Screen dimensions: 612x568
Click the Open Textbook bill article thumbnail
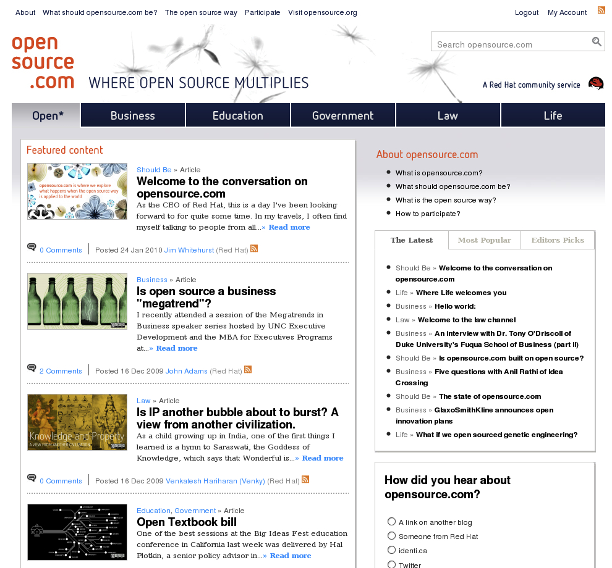(77, 532)
